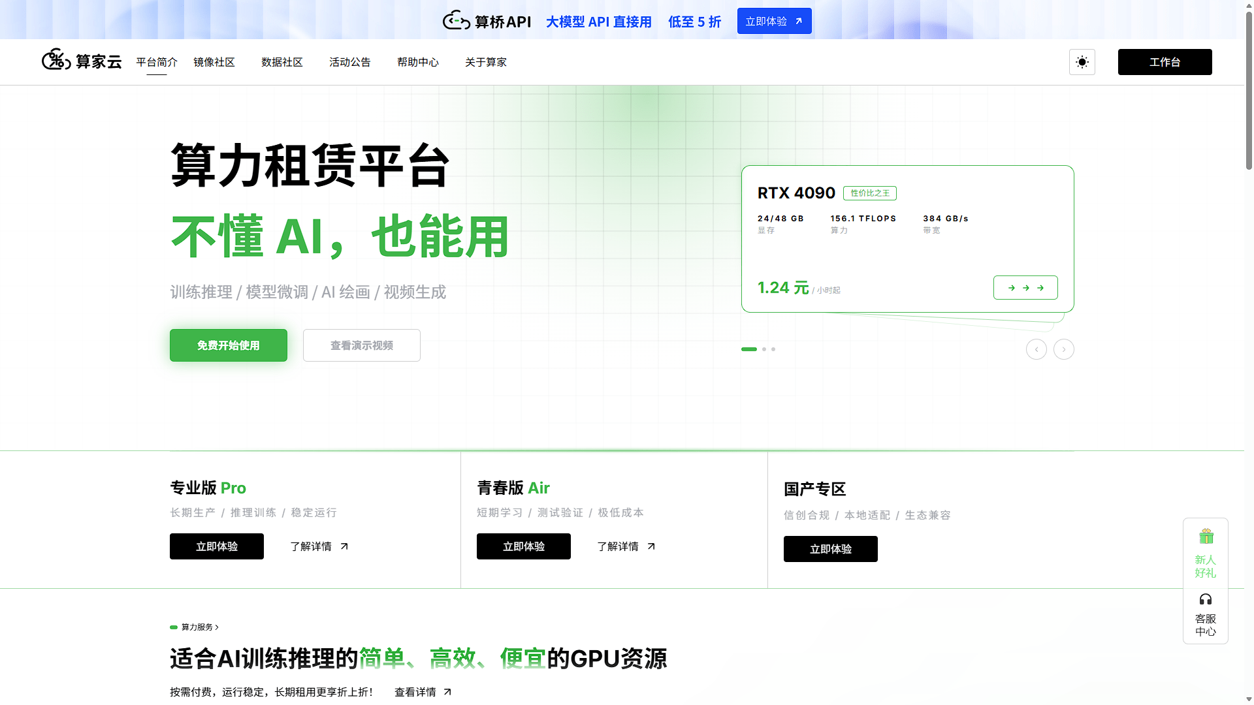Image resolution: width=1254 pixels, height=705 pixels.
Task: Click the 1.24 元 price text
Action: [783, 287]
